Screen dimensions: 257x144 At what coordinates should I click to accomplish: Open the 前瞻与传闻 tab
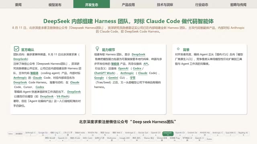tap(238, 4)
